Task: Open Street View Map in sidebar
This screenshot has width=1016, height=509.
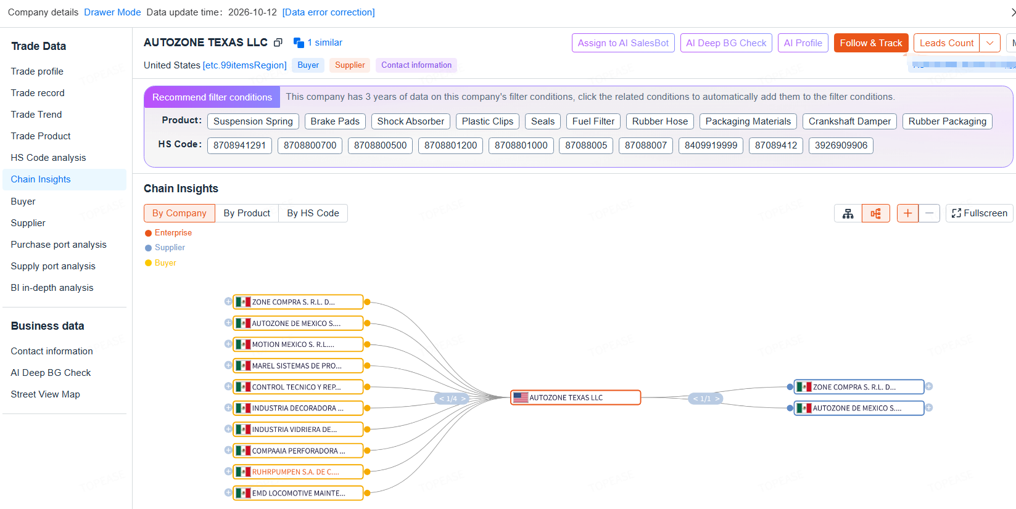Action: click(45, 394)
